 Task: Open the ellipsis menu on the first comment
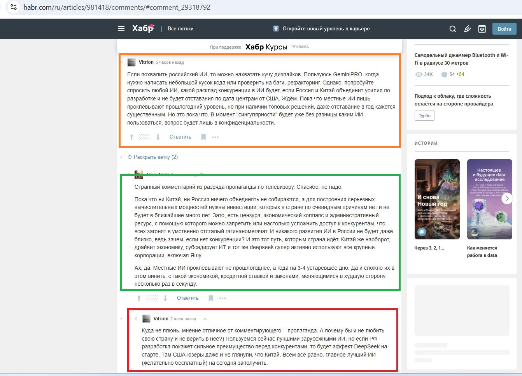[x=215, y=137]
